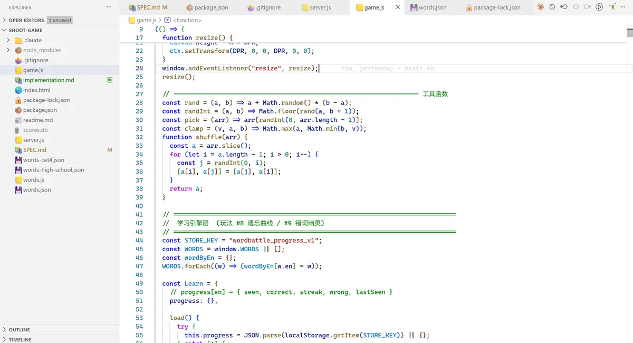Click 'load() {' on line 53
Screen dimensions: 633x343
tap(185, 318)
